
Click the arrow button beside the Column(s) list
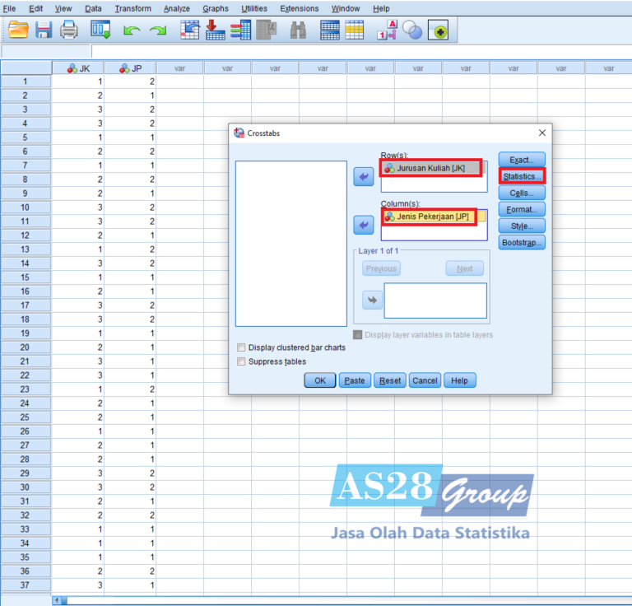363,225
